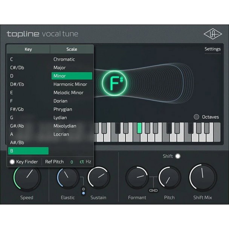Screen dimensions: 229x229
Task: Click the Ref Pitch value field
Action: (72, 162)
